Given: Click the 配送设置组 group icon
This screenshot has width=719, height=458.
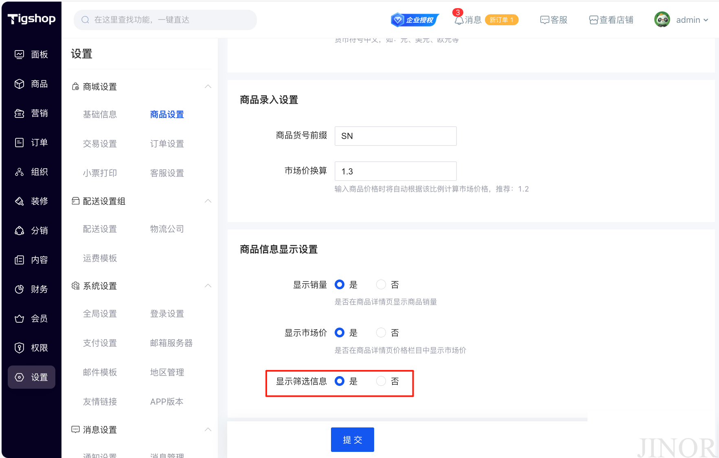Looking at the screenshot, I should 75,201.
